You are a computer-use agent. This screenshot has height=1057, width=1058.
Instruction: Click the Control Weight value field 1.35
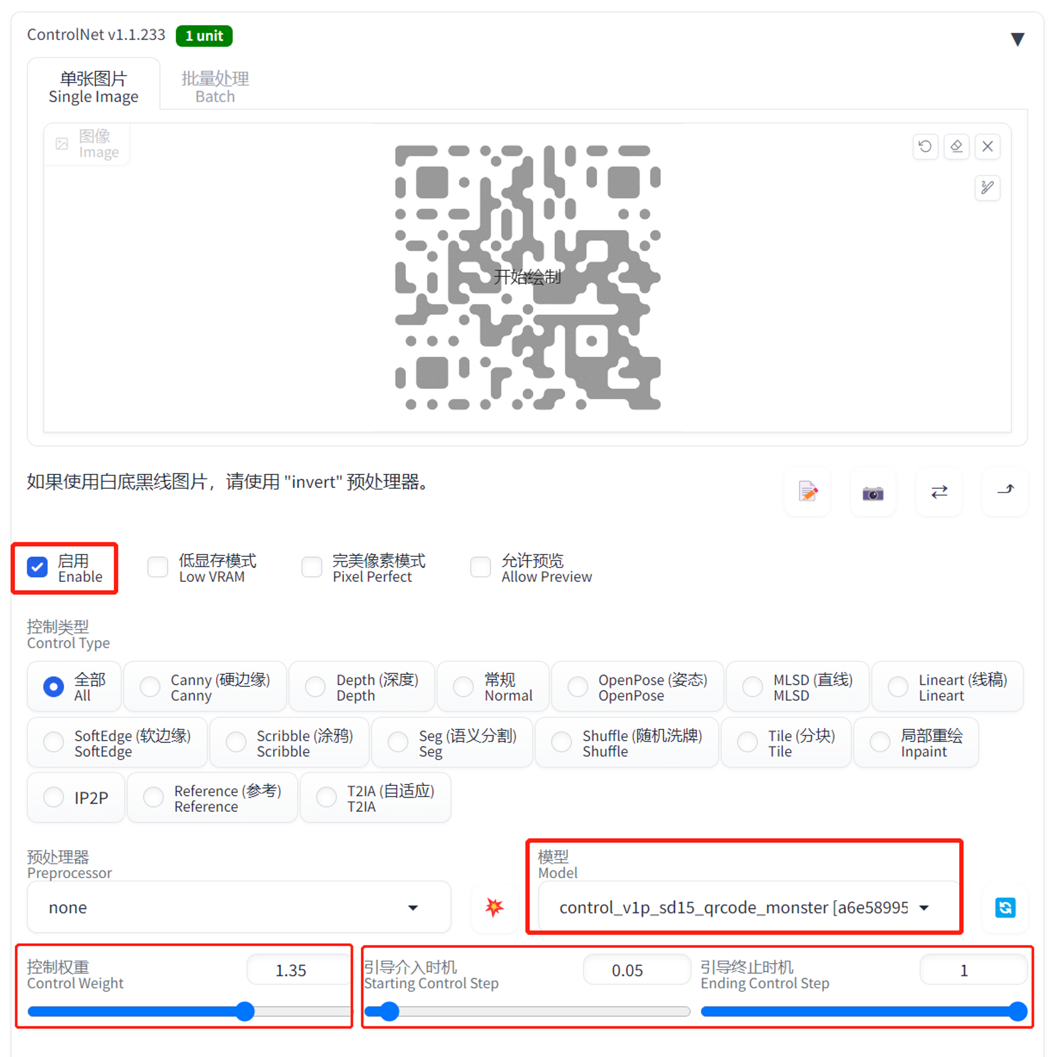[298, 970]
